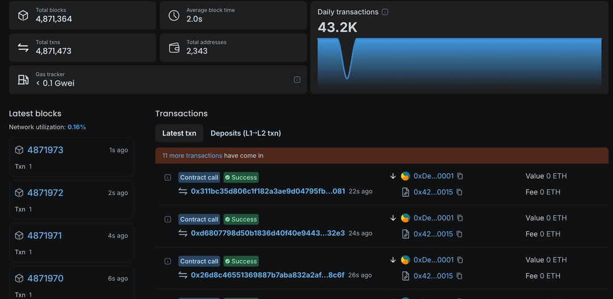Click the Gas tracker info icon

tap(297, 80)
